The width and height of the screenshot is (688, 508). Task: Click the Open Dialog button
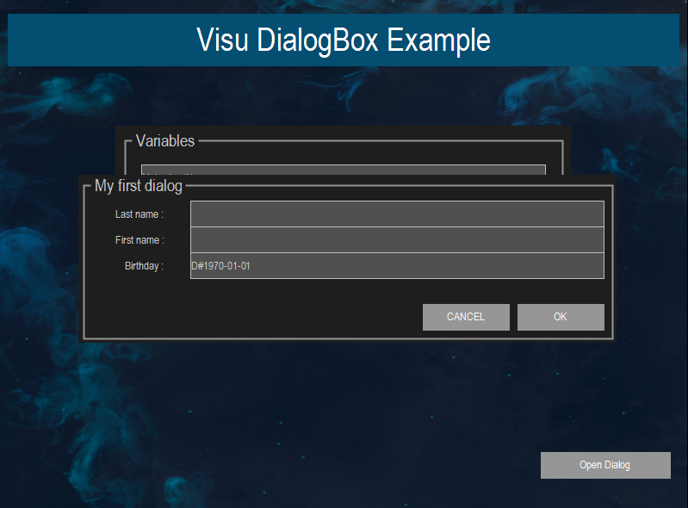click(x=604, y=465)
